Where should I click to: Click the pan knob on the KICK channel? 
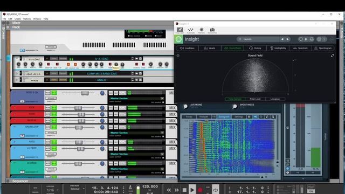coord(102,108)
